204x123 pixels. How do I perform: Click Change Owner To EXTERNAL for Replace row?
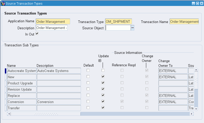[x=173, y=96]
